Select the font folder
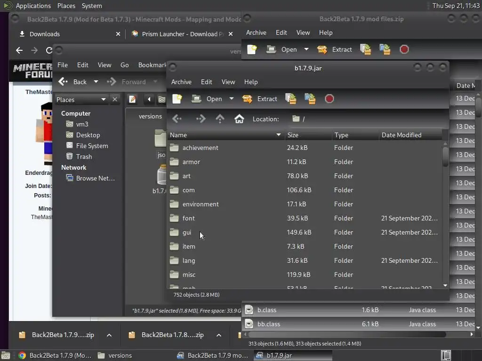The height and width of the screenshot is (361, 482). coord(305,218)
